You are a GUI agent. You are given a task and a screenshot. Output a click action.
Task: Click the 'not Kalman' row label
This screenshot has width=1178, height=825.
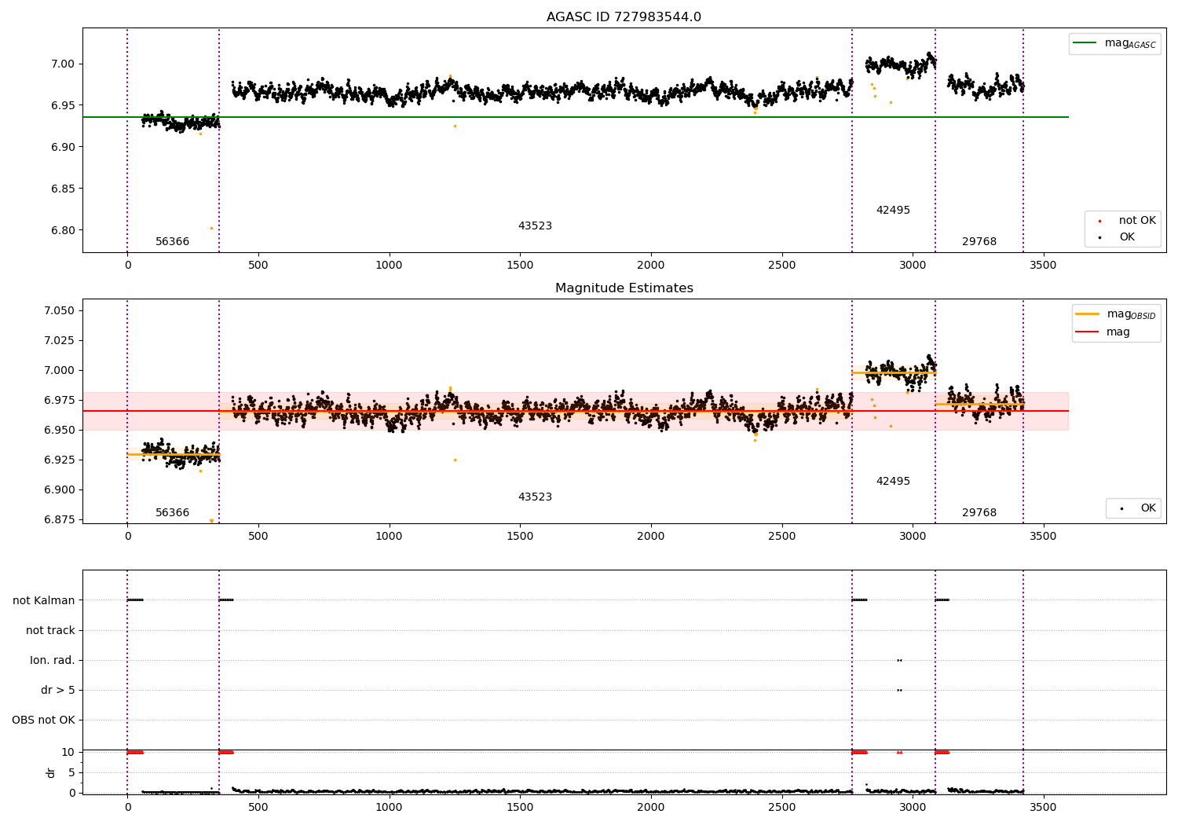coord(44,601)
